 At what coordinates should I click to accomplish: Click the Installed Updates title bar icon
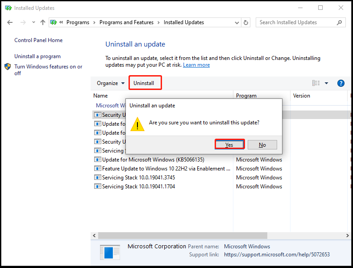tap(8, 8)
